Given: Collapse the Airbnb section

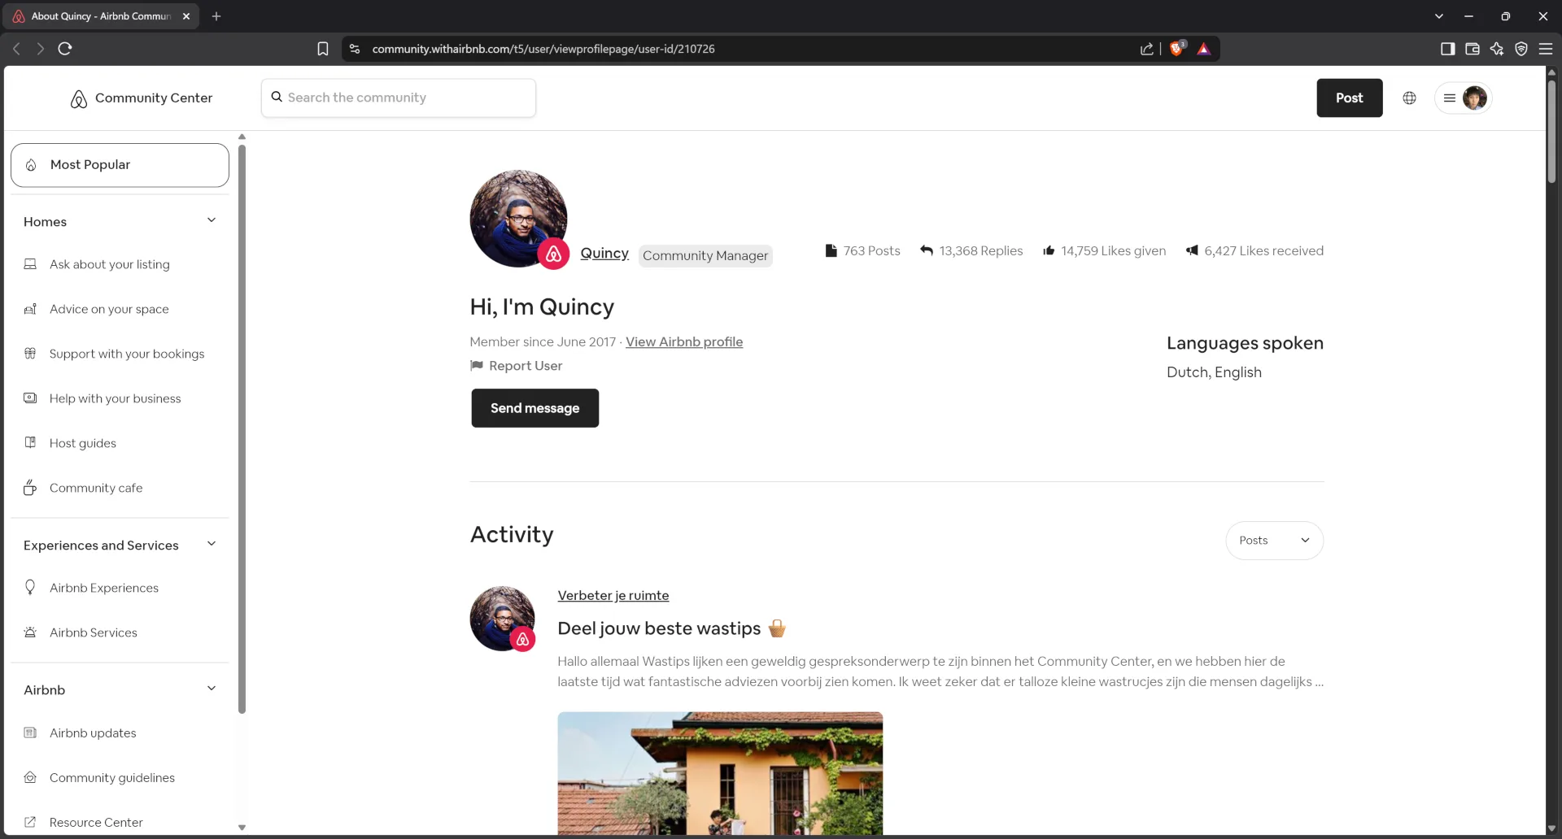Looking at the screenshot, I should click(212, 689).
